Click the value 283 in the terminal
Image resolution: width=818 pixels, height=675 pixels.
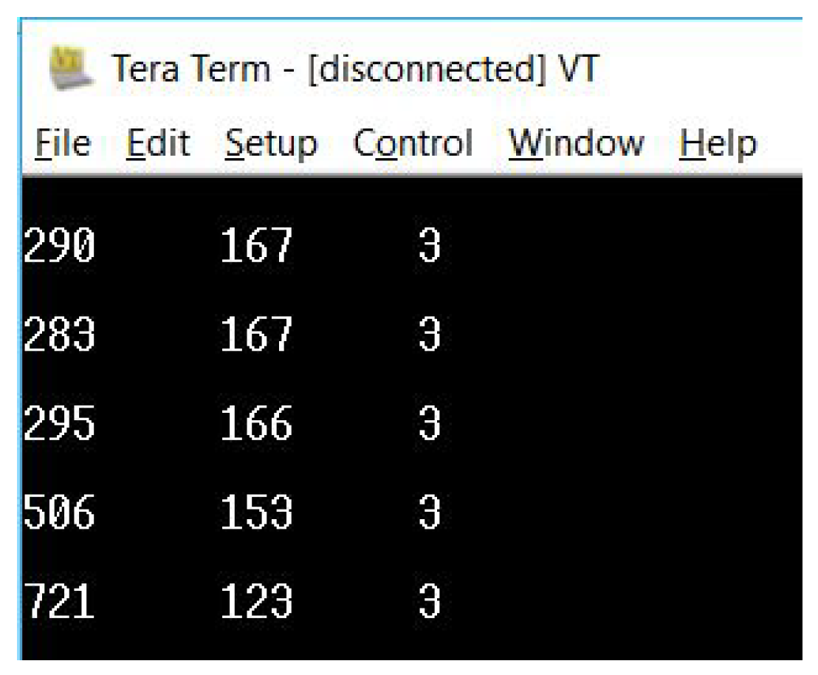click(60, 335)
